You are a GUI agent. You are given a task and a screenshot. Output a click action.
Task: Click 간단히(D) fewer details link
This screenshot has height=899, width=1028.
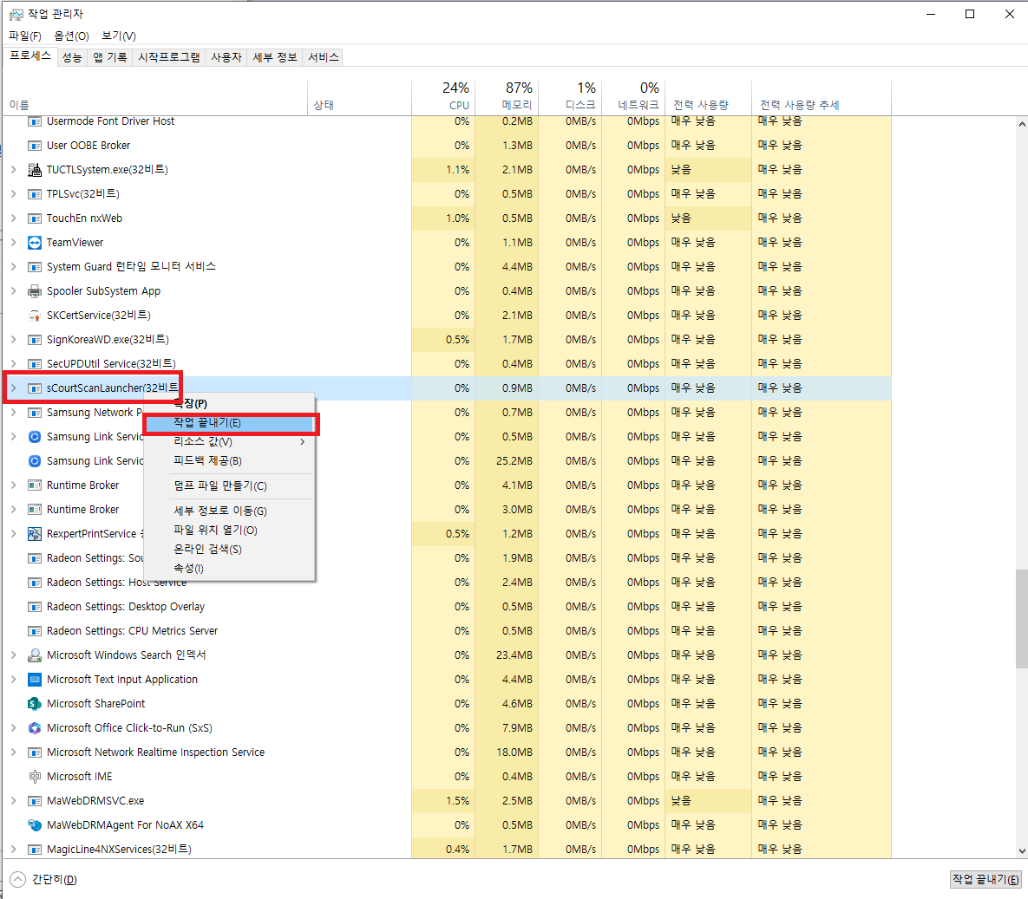pos(55,879)
